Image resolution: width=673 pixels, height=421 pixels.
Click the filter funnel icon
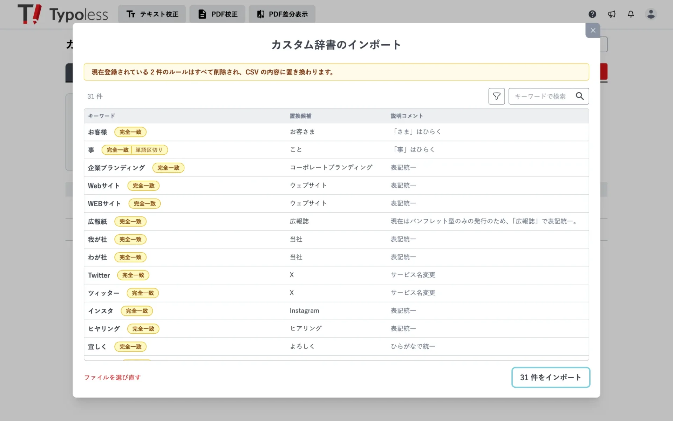496,96
